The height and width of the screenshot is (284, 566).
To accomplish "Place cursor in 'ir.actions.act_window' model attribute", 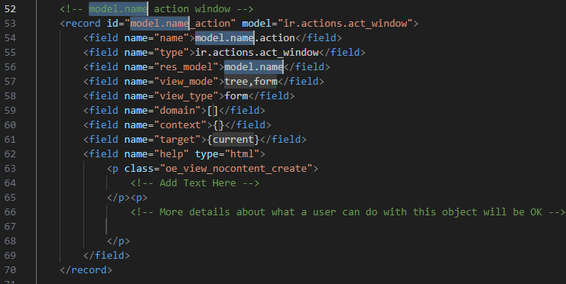I will pyautogui.click(x=345, y=24).
